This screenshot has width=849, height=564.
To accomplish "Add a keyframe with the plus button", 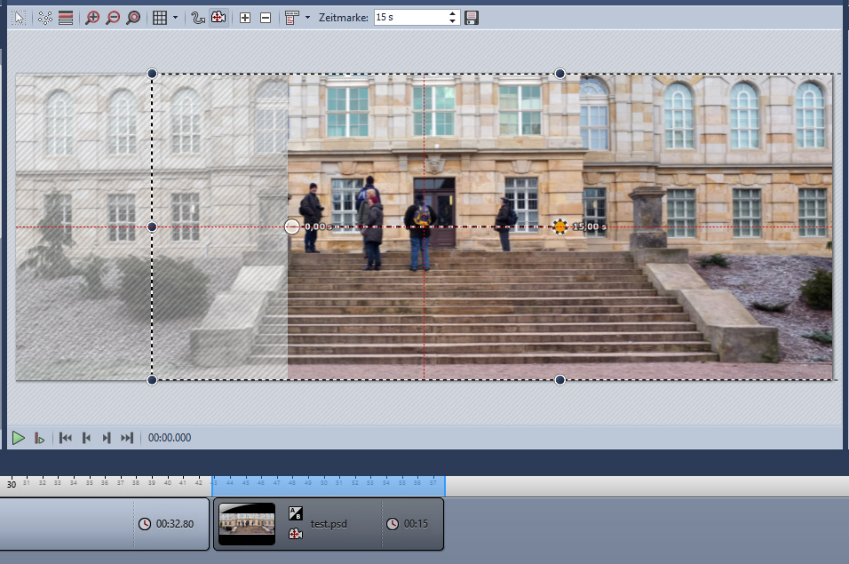I will point(245,18).
